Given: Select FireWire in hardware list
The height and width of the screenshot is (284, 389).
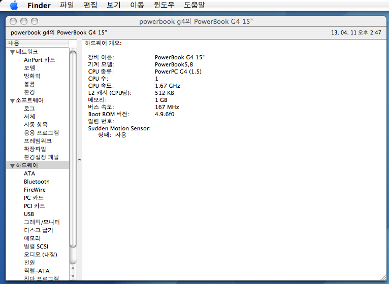Looking at the screenshot, I should pos(35,190).
